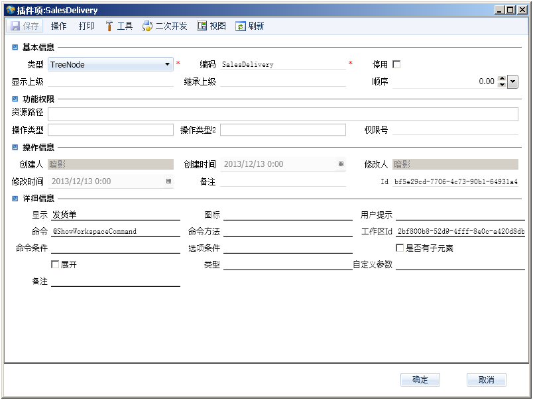Click the 备注 field in 详细信息
The height and width of the screenshot is (400, 533).
115,281
